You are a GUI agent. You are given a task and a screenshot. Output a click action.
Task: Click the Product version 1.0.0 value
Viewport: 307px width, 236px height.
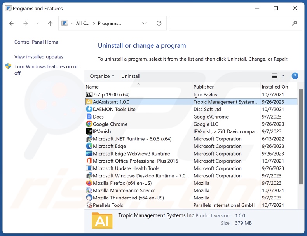click(x=240, y=215)
